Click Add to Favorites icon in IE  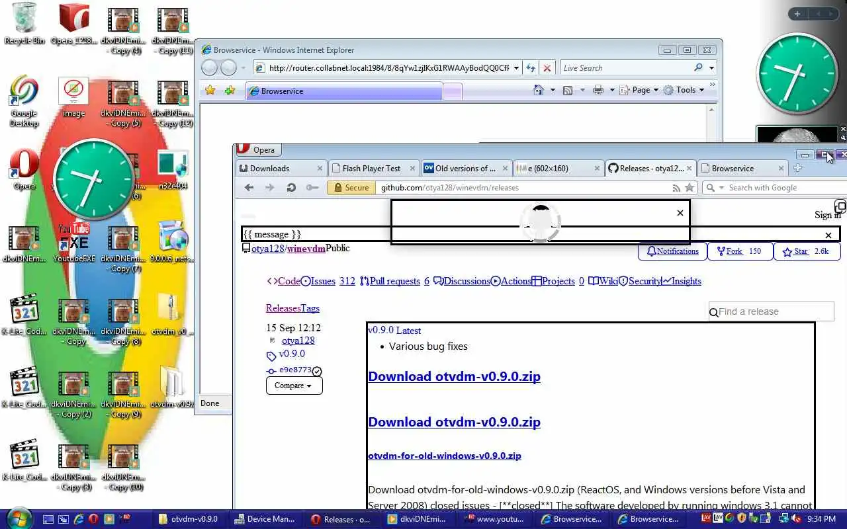[230, 91]
